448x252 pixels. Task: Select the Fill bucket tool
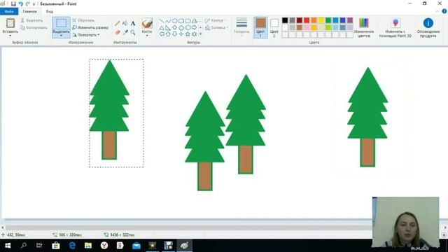(125, 23)
